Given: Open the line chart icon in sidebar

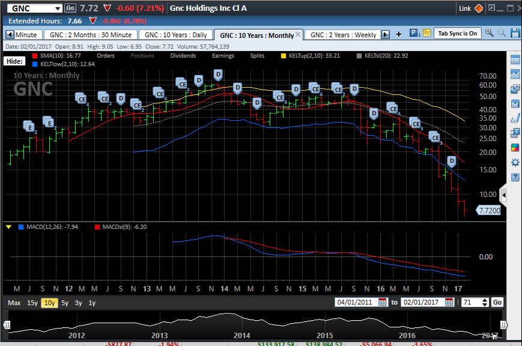Looking at the screenshot, I should pyautogui.click(x=515, y=74).
